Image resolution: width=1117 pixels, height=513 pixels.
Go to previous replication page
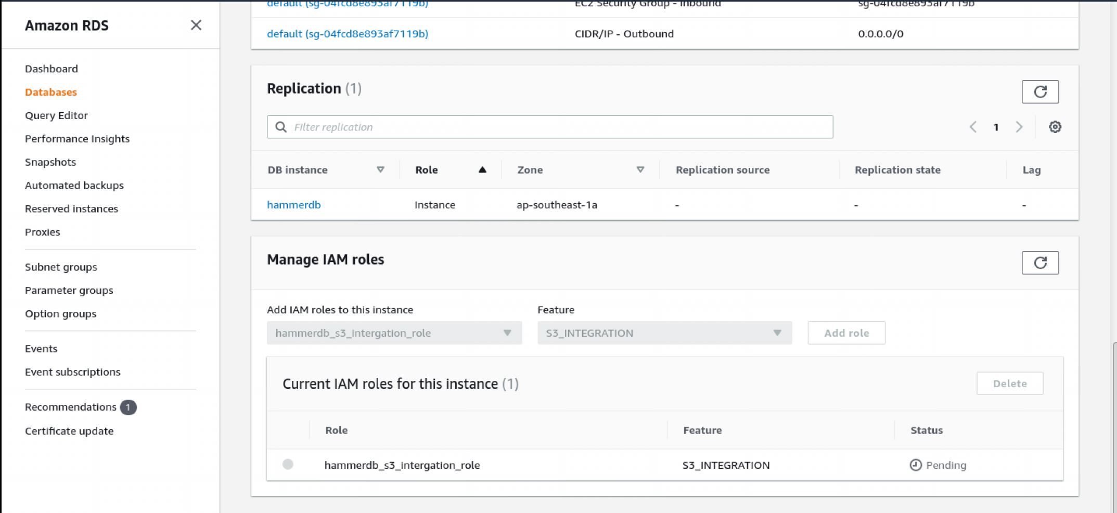(x=973, y=127)
